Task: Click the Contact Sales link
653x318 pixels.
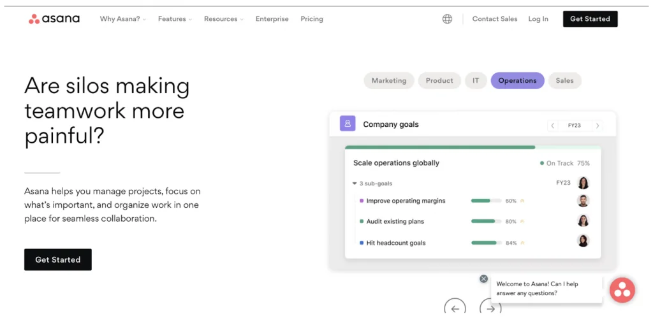Action: (x=495, y=18)
